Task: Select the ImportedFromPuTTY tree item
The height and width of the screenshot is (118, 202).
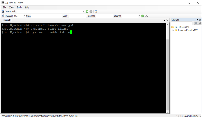Action: click(188, 30)
